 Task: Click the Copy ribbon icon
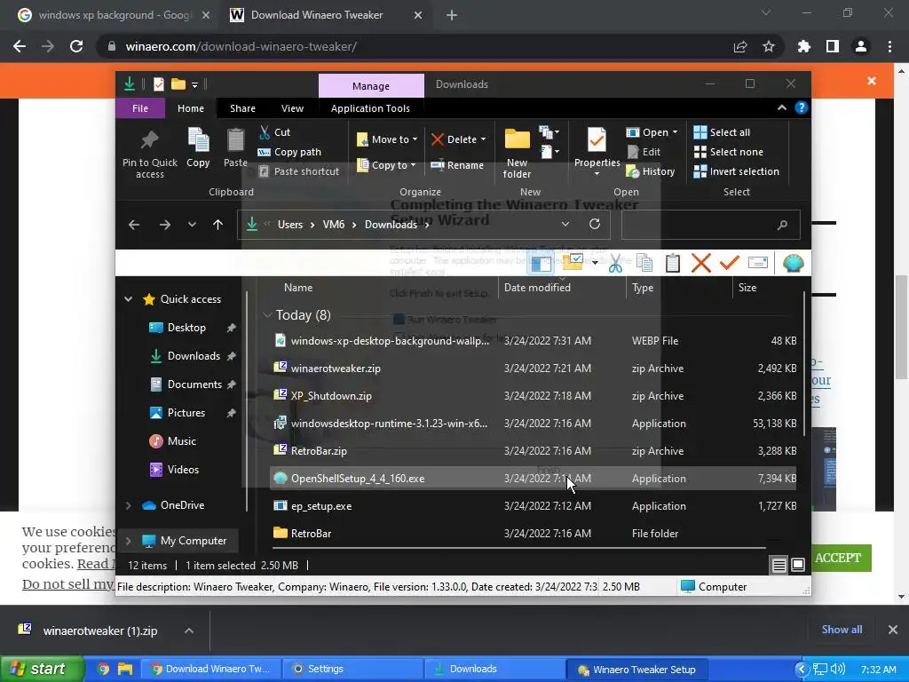[x=198, y=140]
